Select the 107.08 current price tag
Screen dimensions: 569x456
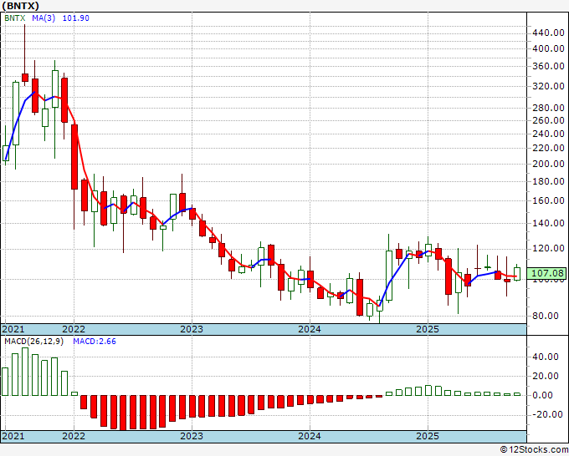pyautogui.click(x=547, y=273)
